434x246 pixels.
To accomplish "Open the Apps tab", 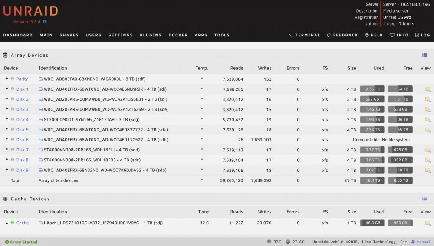I will coord(201,35).
